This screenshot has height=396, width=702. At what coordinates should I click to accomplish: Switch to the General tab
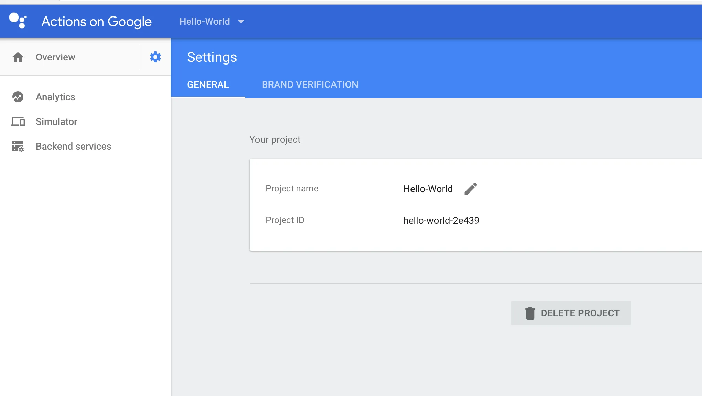point(208,85)
